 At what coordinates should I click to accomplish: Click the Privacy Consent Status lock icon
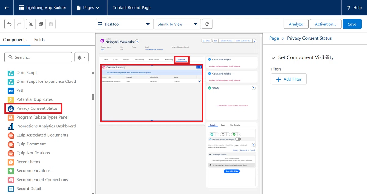pyautogui.click(x=11, y=108)
